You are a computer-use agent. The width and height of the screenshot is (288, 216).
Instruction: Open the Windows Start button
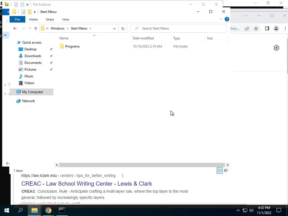pyautogui.click(x=7, y=210)
